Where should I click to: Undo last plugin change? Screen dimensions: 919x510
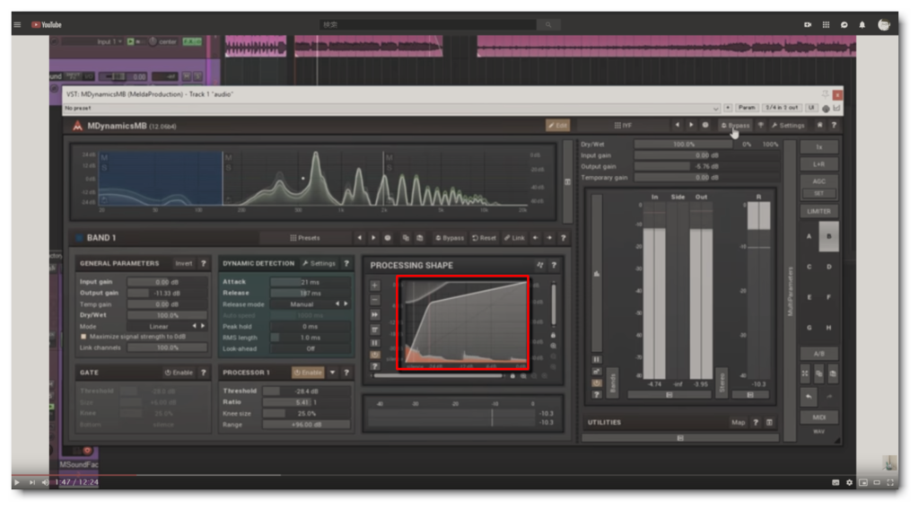[809, 397]
